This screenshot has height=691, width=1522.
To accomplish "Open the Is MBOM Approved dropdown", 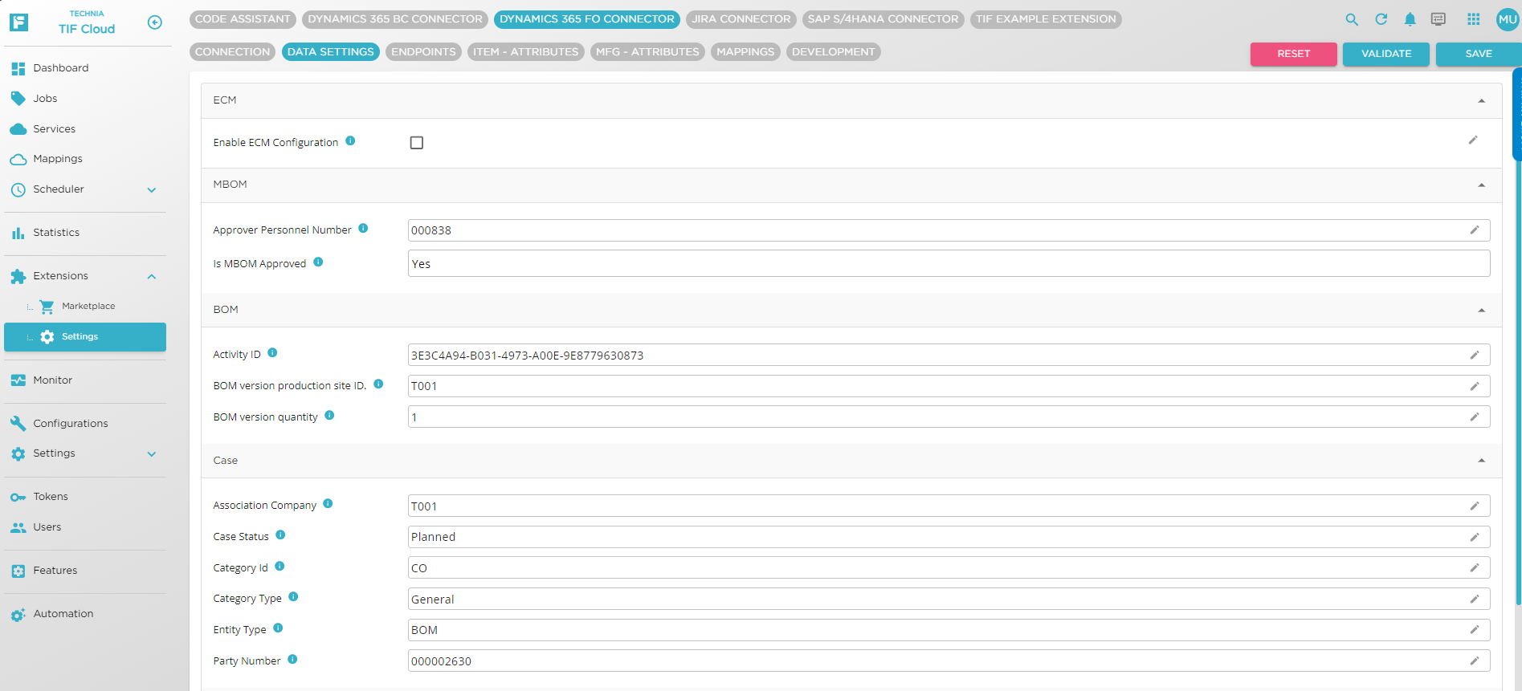I will 949,264.
